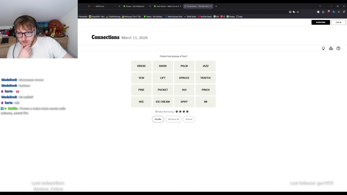Open the browser media control menu icon
The image size is (347, 195).
coord(344,12)
